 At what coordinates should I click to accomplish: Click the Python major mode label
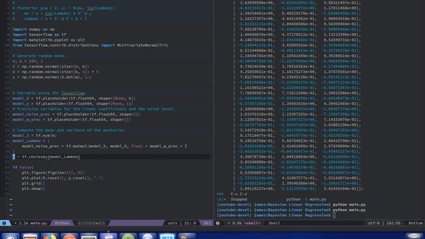pos(62,223)
